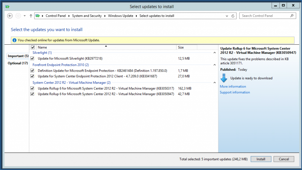Uncheck Endpoint Protection Client KB3041687 checkbox
Screen dimensions: 302x170
click(x=32, y=76)
